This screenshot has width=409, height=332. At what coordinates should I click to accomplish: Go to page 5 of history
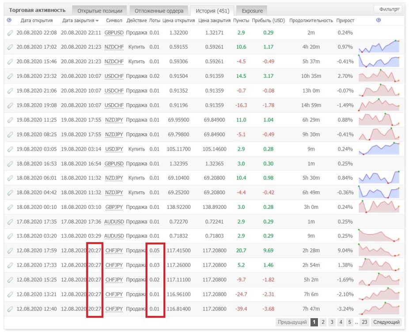point(349,322)
